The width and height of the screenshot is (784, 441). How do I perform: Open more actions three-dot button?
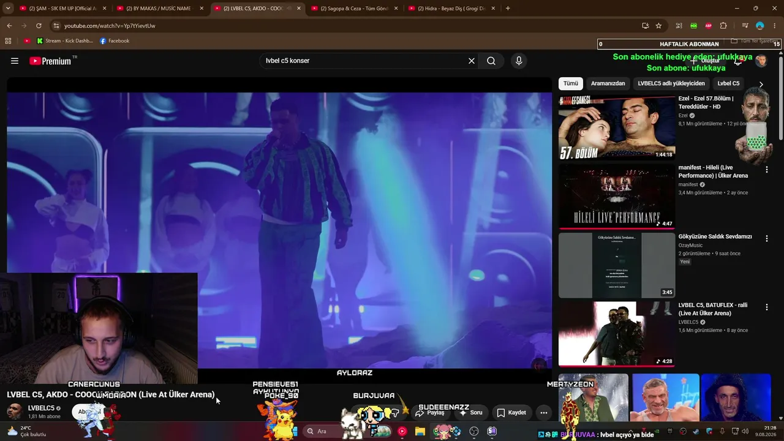543,413
